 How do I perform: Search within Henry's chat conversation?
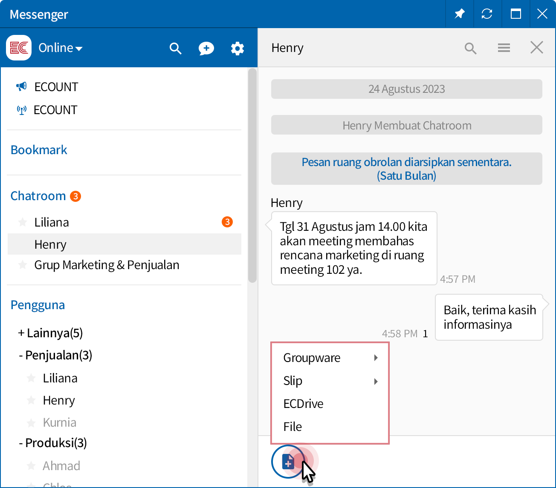470,48
